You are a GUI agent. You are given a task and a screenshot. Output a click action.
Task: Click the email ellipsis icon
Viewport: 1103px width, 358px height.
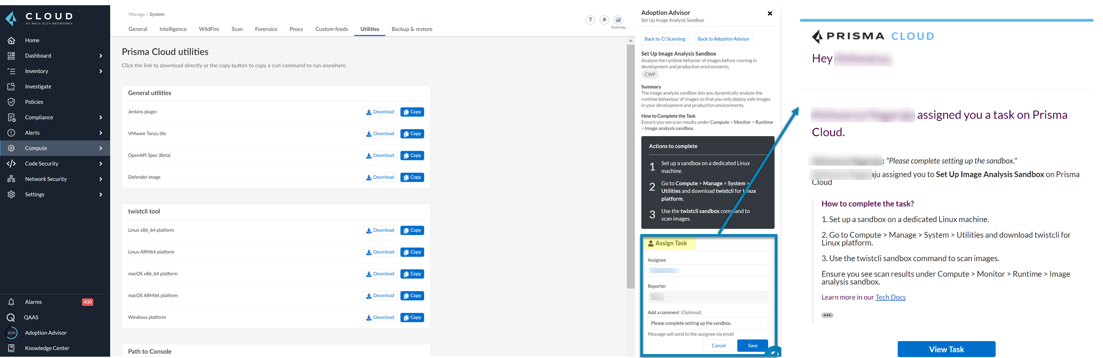827,316
